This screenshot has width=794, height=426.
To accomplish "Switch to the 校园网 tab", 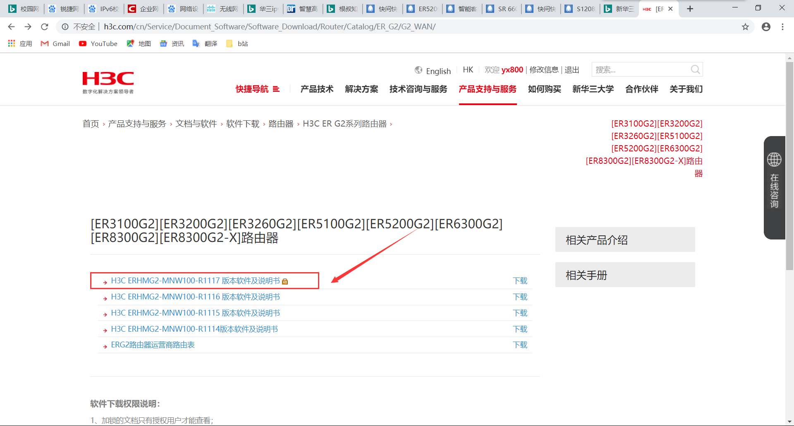I will [24, 9].
